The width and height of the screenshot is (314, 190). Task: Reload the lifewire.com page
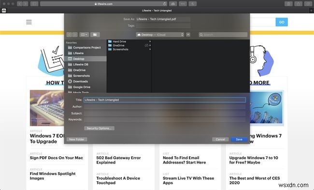click(x=165, y=4)
